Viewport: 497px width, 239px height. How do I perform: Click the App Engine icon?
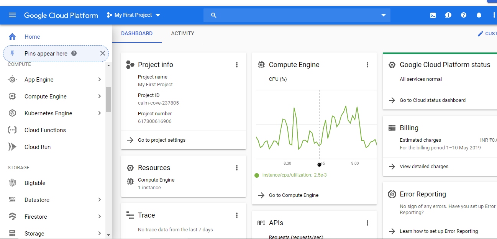coord(12,80)
